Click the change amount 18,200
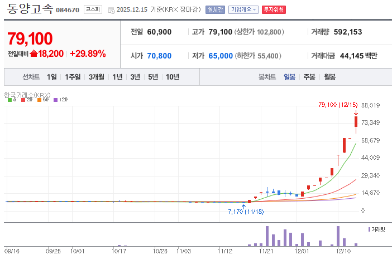This screenshot has width=392, height=255. point(51,54)
